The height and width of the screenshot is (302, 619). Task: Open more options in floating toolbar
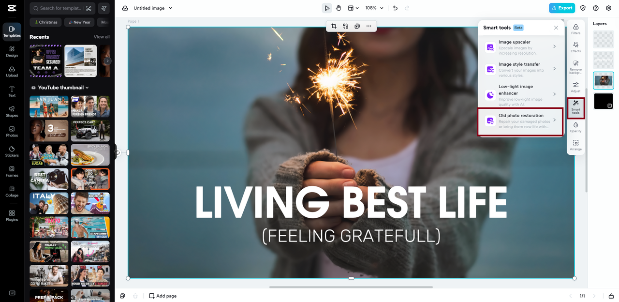368,26
